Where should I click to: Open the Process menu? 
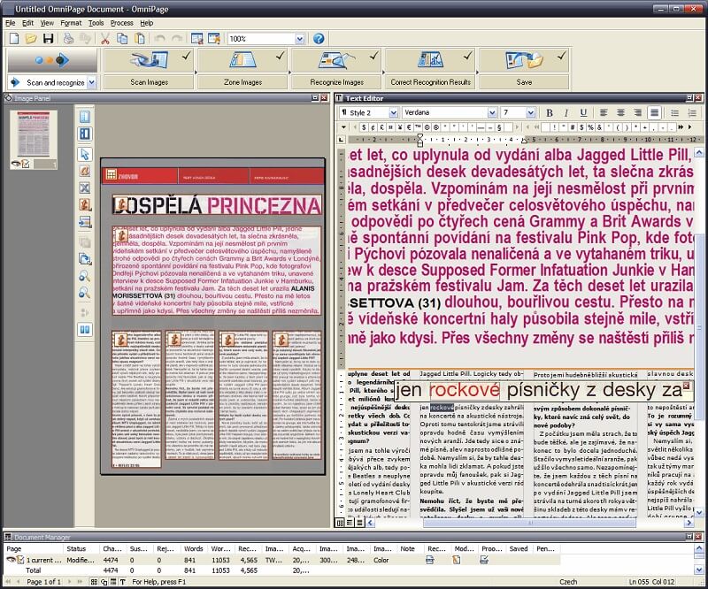tap(122, 22)
